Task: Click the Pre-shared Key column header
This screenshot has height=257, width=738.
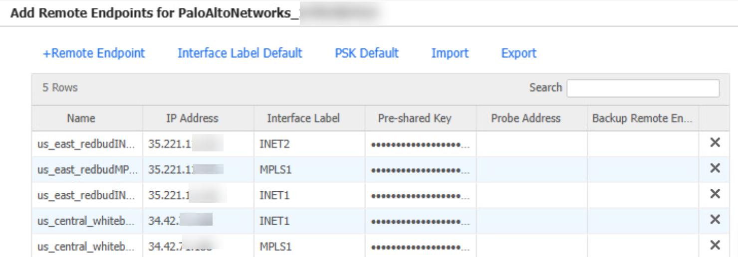Action: tap(415, 119)
